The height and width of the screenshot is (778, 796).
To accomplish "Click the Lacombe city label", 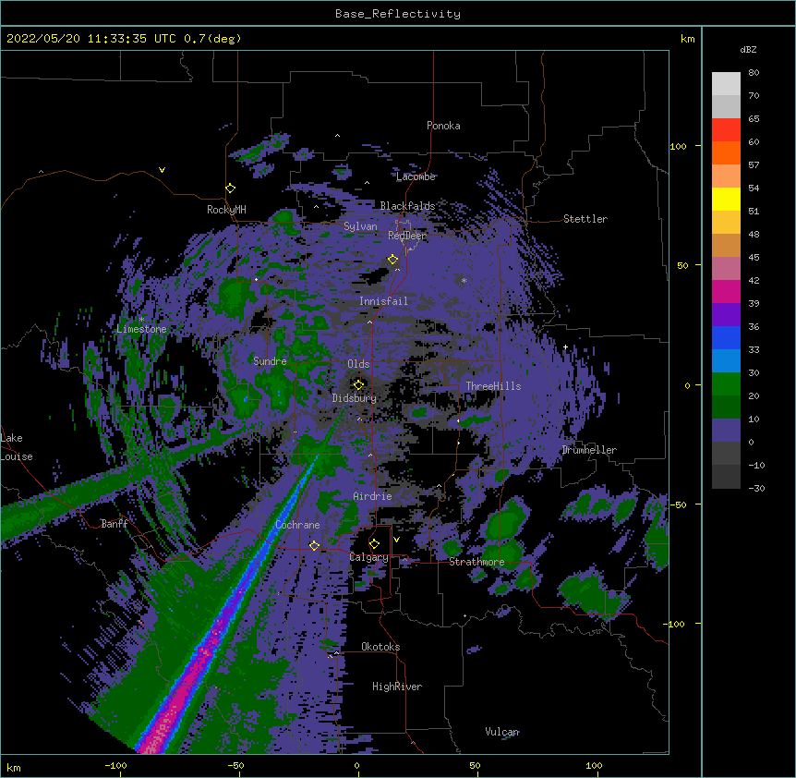I will (x=416, y=176).
